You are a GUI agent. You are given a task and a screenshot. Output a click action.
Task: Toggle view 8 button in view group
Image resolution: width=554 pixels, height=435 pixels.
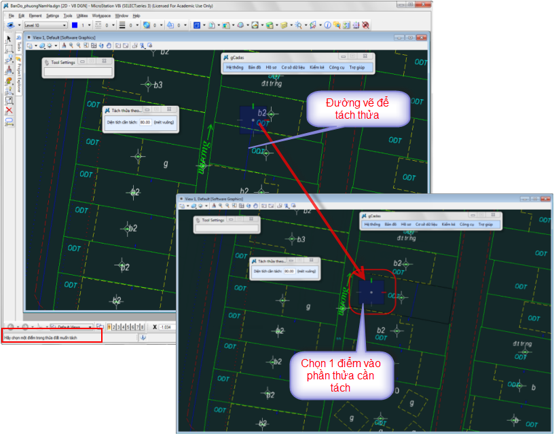pyautogui.click(x=143, y=327)
